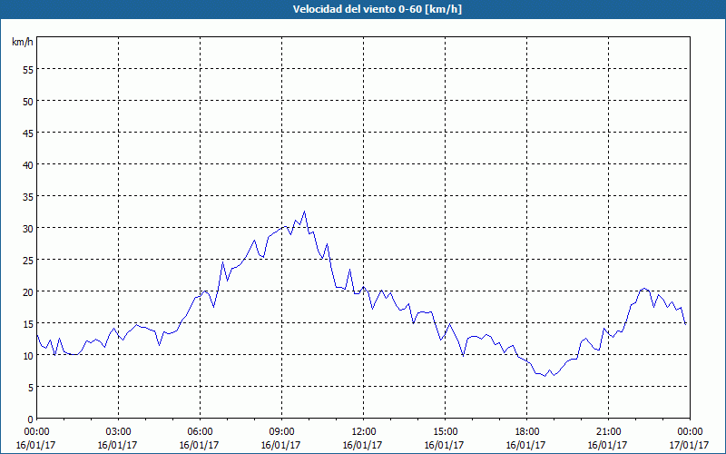Click the y-axis value 50
Screen dimensions: 726x454
pos(28,101)
